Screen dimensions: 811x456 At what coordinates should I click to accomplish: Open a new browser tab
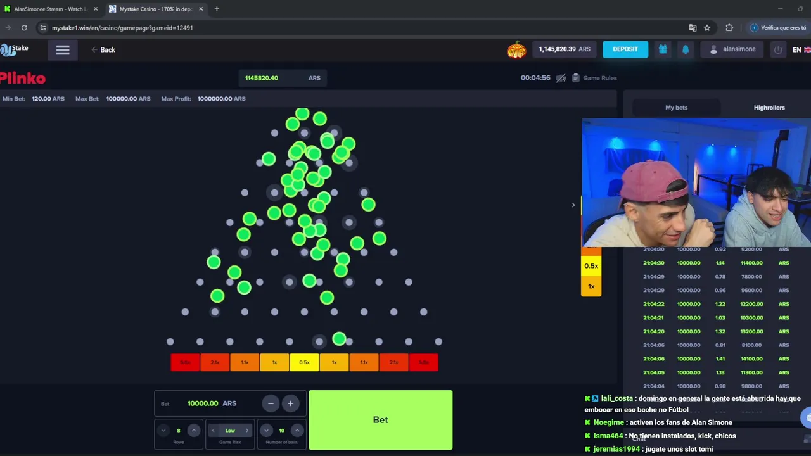pyautogui.click(x=217, y=9)
